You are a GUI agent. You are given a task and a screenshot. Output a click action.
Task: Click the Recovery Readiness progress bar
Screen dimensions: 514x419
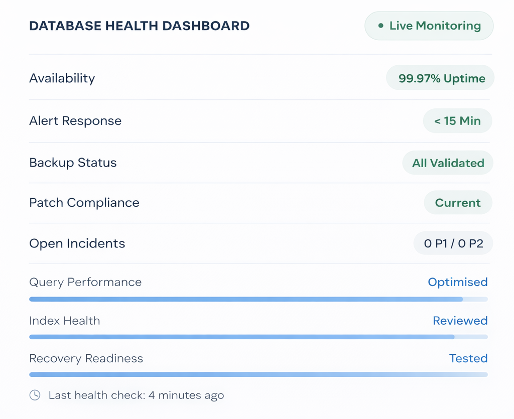258,374
